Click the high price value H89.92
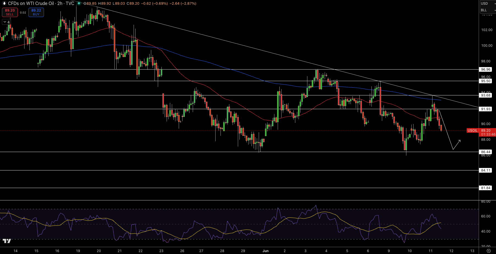The width and height of the screenshot is (496, 254). click(104, 4)
